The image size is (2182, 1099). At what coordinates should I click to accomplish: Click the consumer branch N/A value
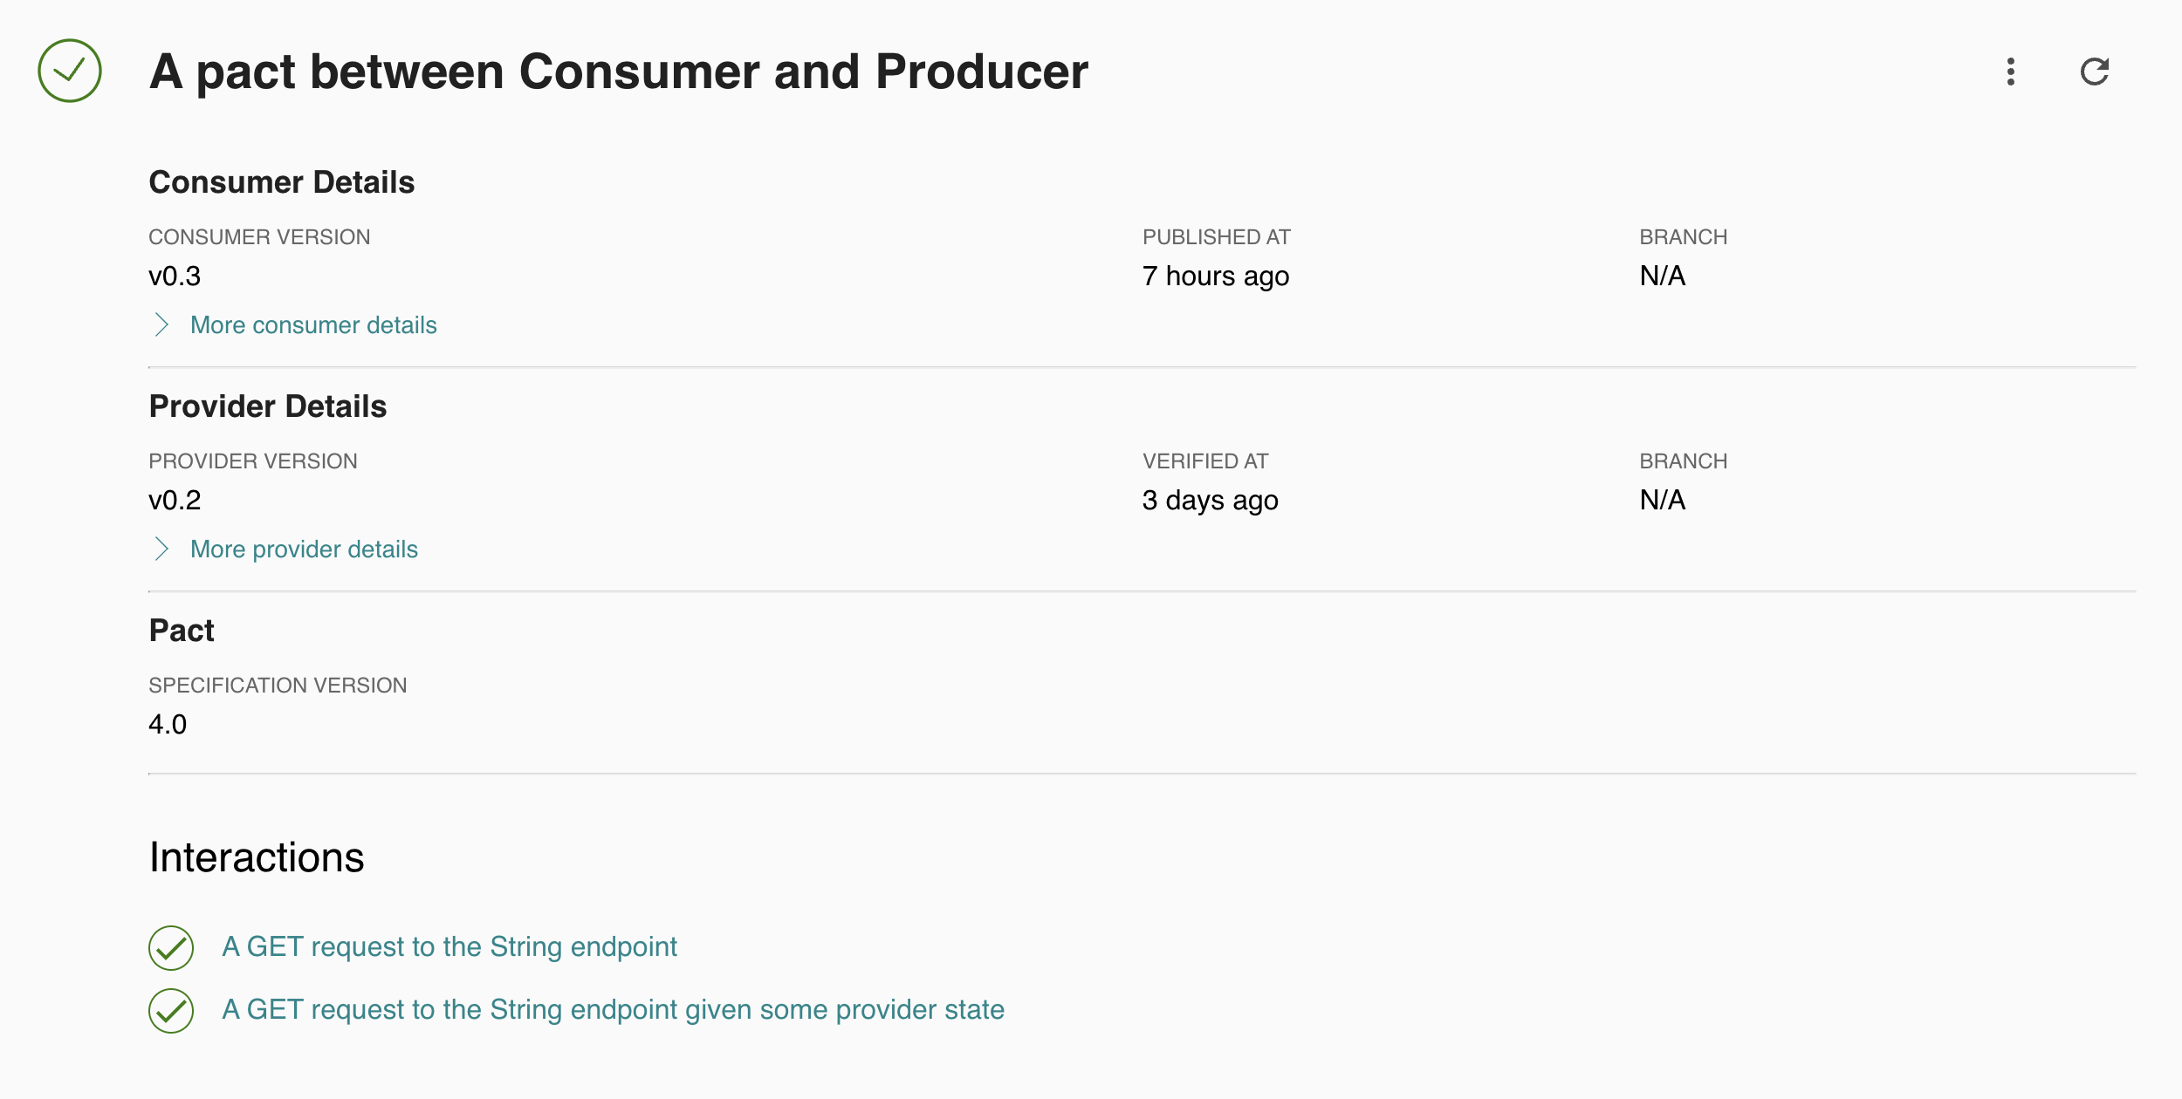click(1663, 276)
